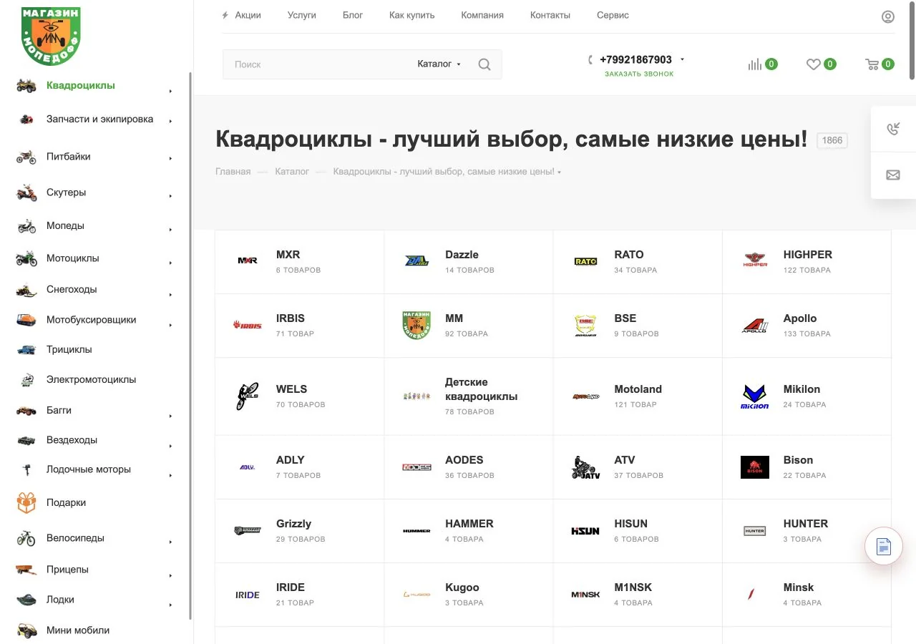
Task: Click the callback phone icon in side panel
Action: click(893, 129)
